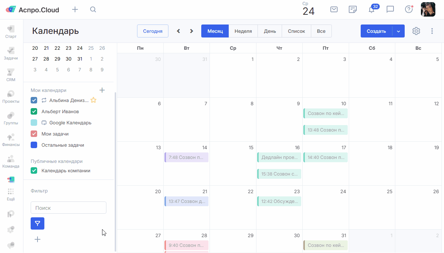Click the day cell numbered 15
Screen dimensions: 444x253
point(233,163)
